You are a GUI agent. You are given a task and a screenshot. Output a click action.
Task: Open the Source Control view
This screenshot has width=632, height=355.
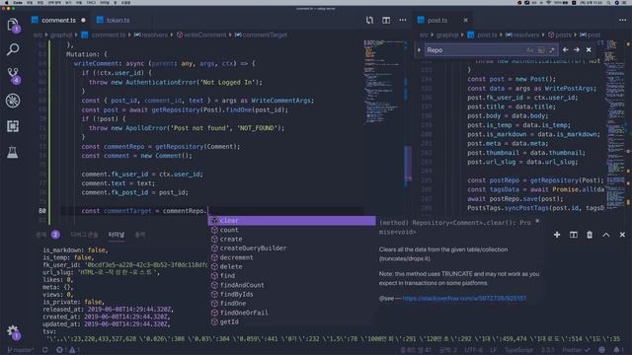[13, 75]
